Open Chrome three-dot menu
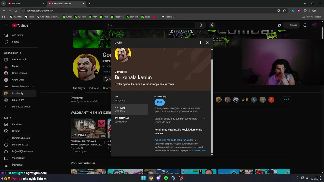Image resolution: width=324 pixels, height=182 pixels. 320,11
